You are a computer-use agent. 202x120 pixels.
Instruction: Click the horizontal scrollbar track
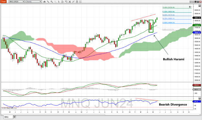pyautogui.click(x=101, y=115)
